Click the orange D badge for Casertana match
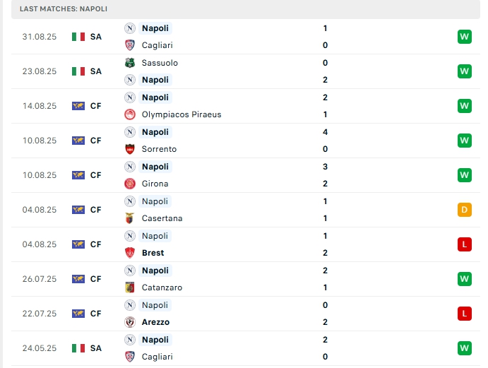Viewport: 488px width, 368px height. 464,210
